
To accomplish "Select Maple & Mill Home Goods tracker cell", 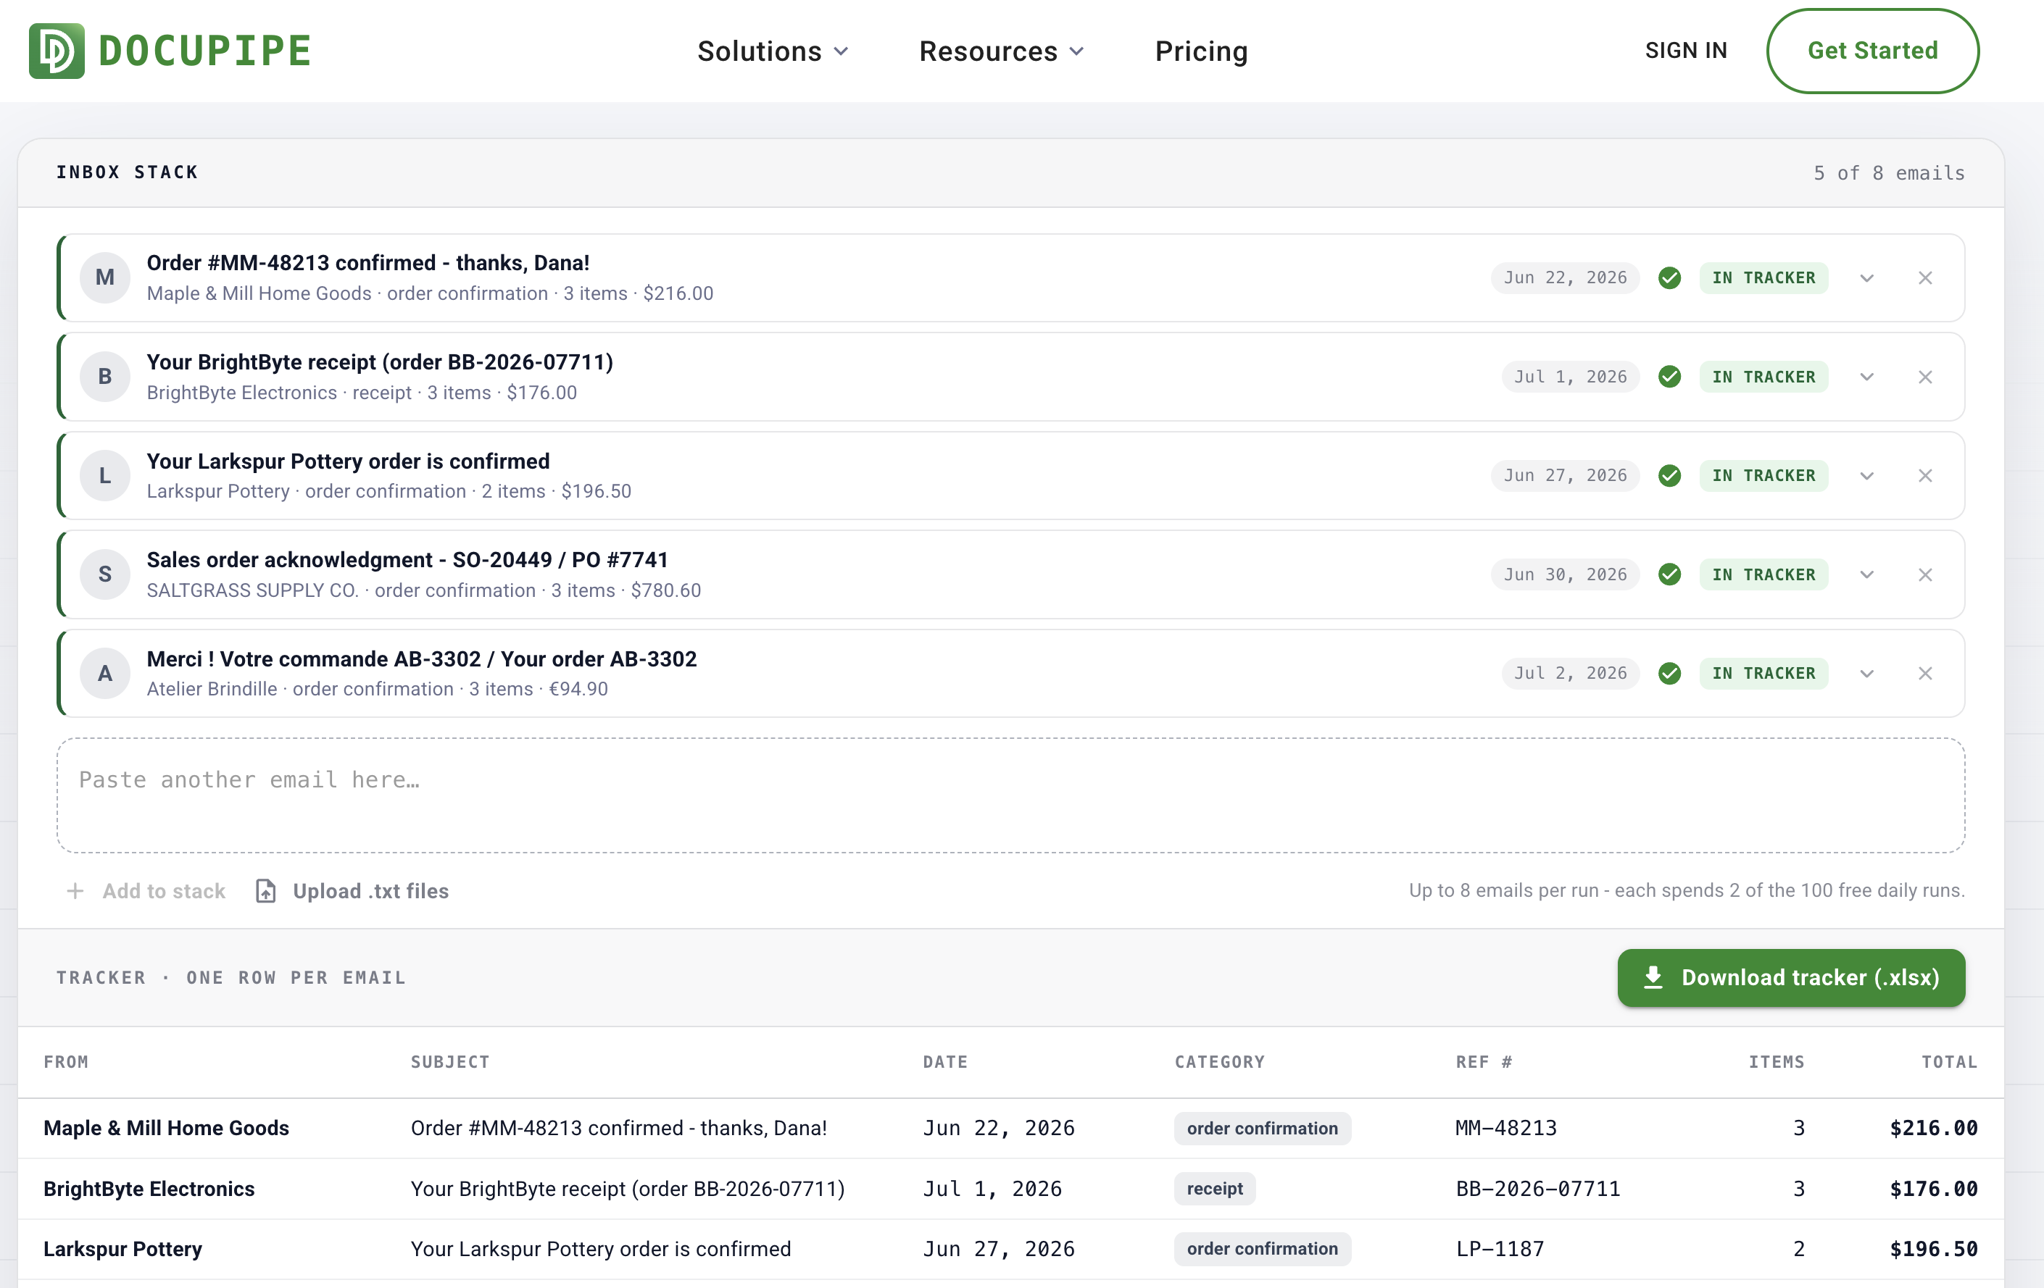I will click(167, 1129).
